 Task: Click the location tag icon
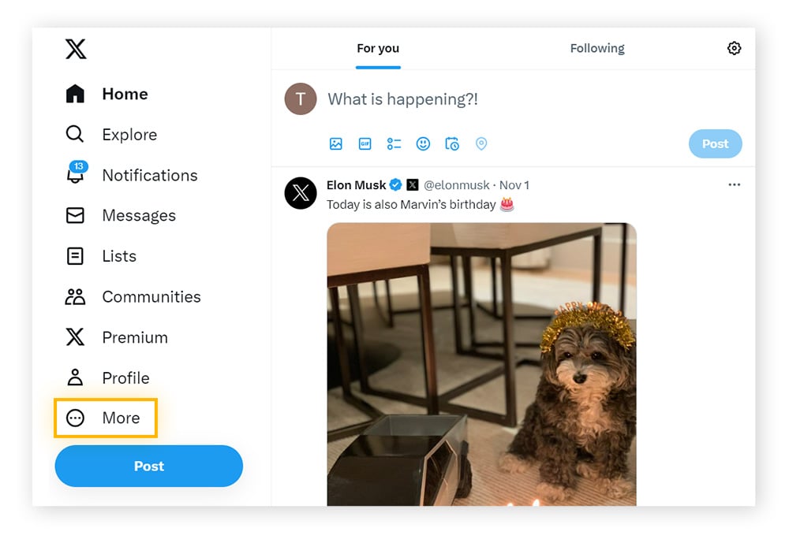pyautogui.click(x=481, y=143)
